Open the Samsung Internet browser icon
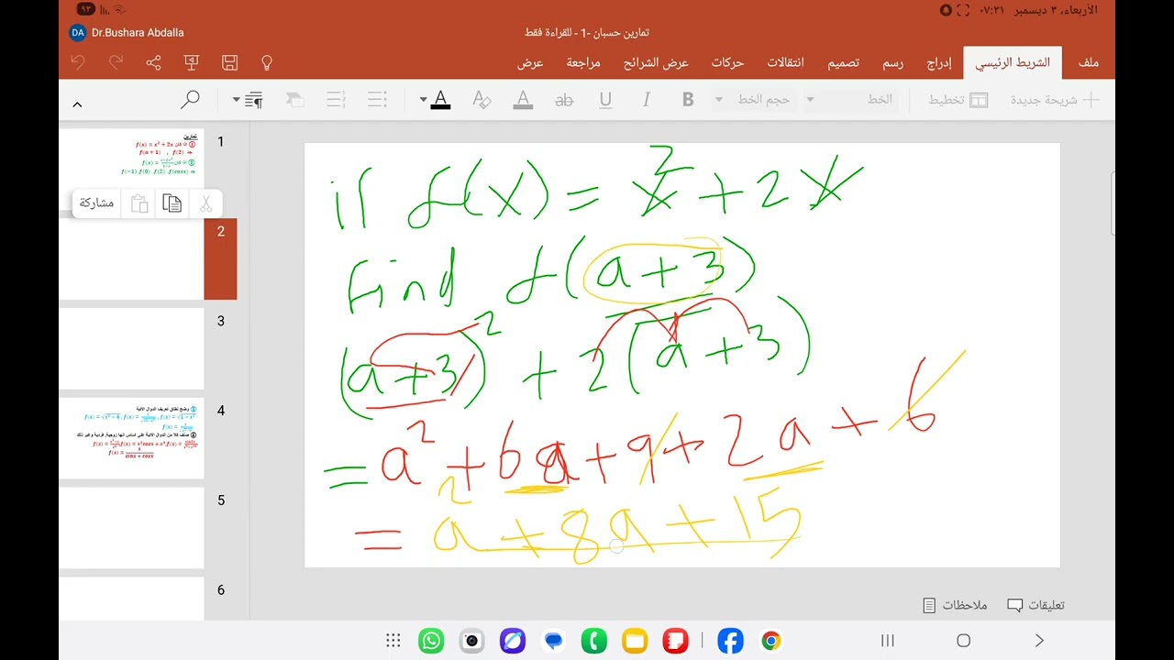The image size is (1174, 660). click(x=513, y=641)
